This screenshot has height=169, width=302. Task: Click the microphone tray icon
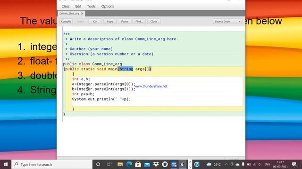pos(243,164)
